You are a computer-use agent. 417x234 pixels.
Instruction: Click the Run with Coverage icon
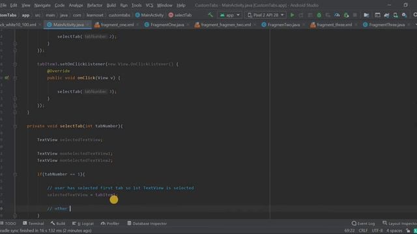328,15
